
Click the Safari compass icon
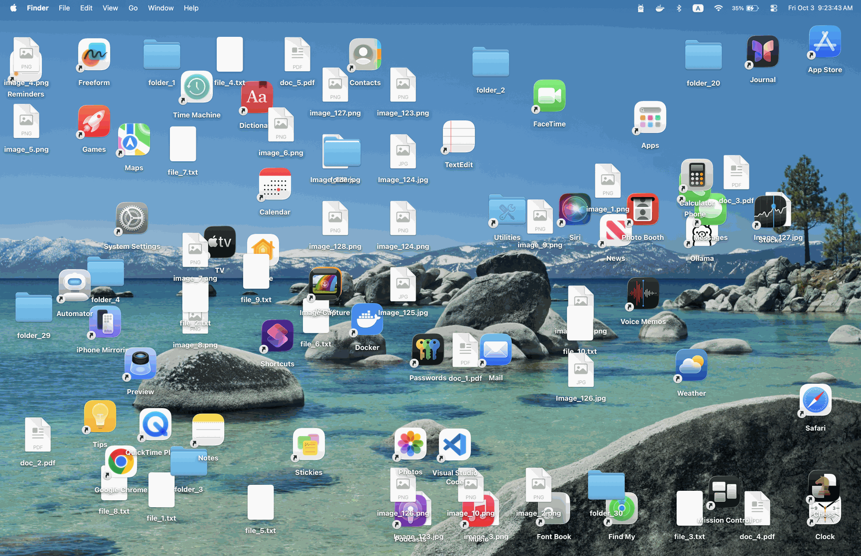tap(815, 400)
